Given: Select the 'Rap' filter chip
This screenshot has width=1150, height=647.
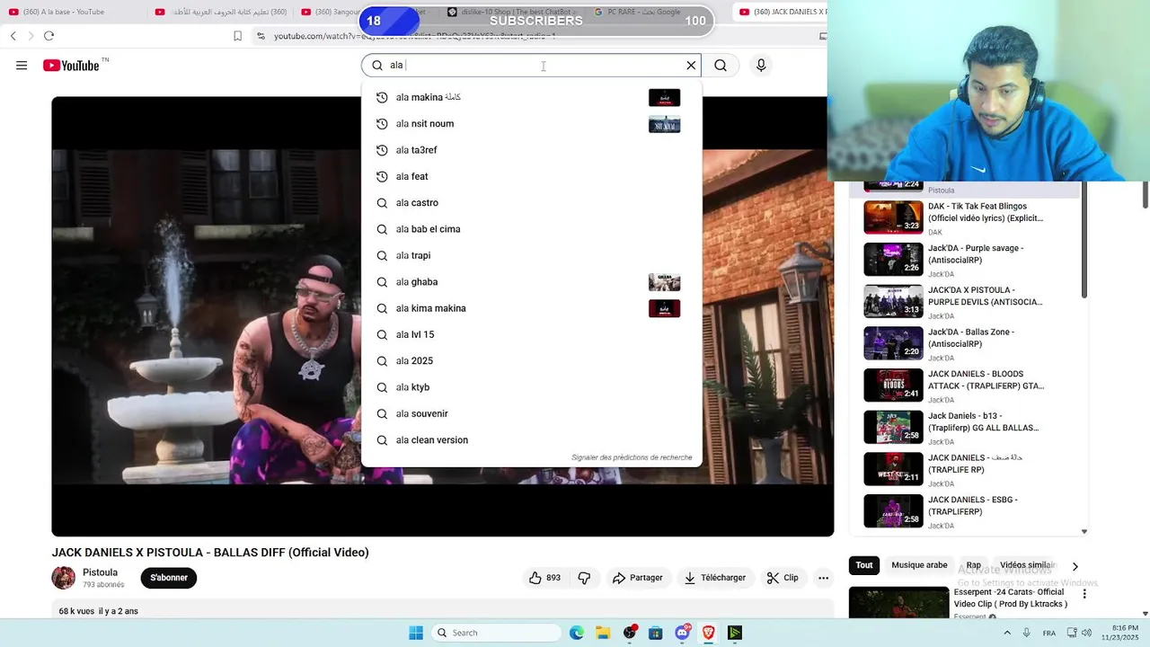Looking at the screenshot, I should (973, 565).
